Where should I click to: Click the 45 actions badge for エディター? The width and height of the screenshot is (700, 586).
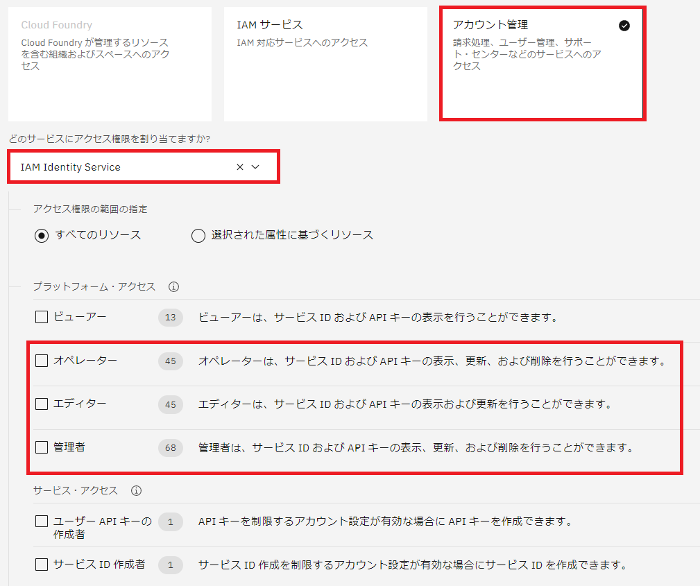(x=171, y=404)
